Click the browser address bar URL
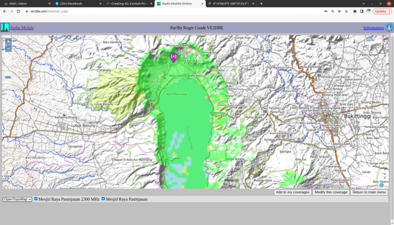The height and width of the screenshot is (225, 394). [x=49, y=11]
